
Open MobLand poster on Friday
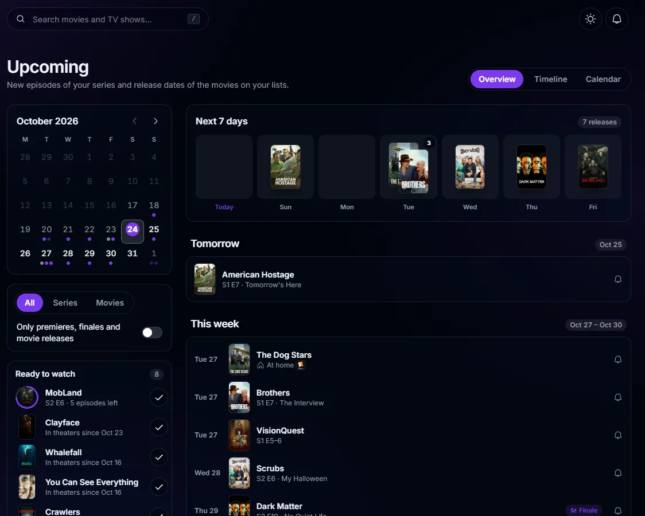[x=593, y=167]
